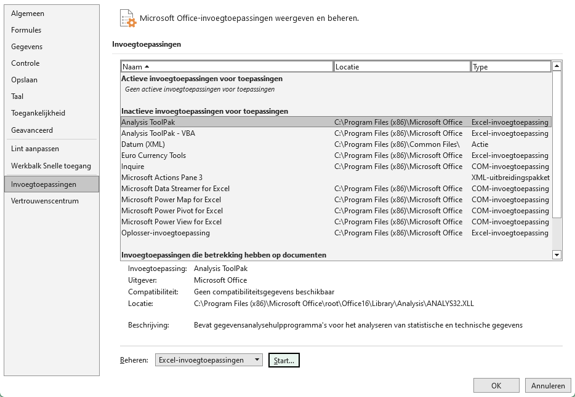Viewport: 575px width, 397px height.
Task: Select the Datum (XML) add-in row
Action: (x=336, y=144)
